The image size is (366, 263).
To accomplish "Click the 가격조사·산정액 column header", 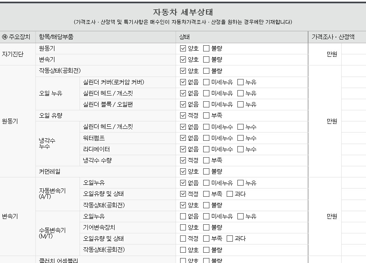I will click(333, 37).
